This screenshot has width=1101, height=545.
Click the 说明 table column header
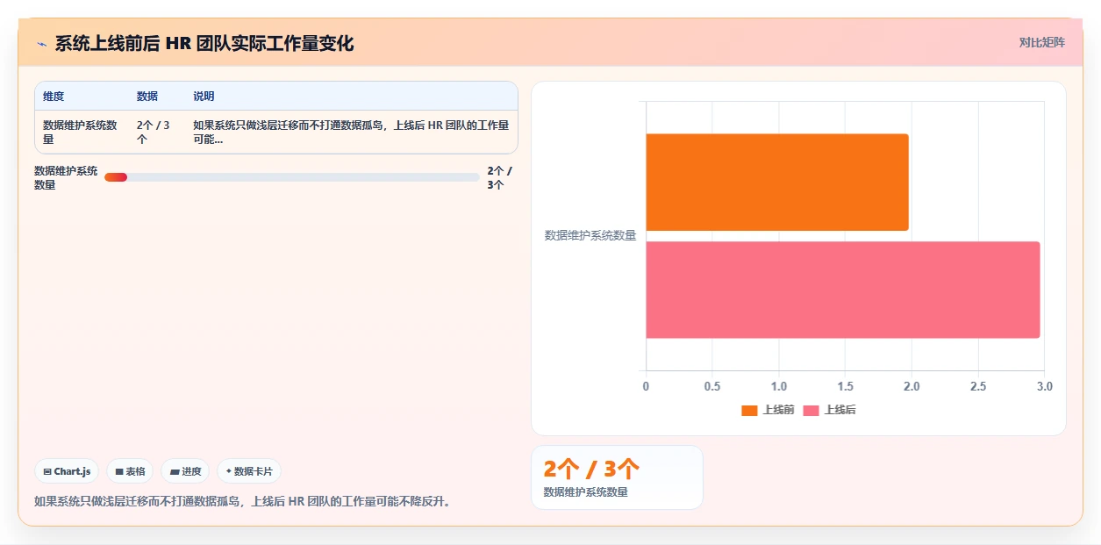[x=204, y=97]
